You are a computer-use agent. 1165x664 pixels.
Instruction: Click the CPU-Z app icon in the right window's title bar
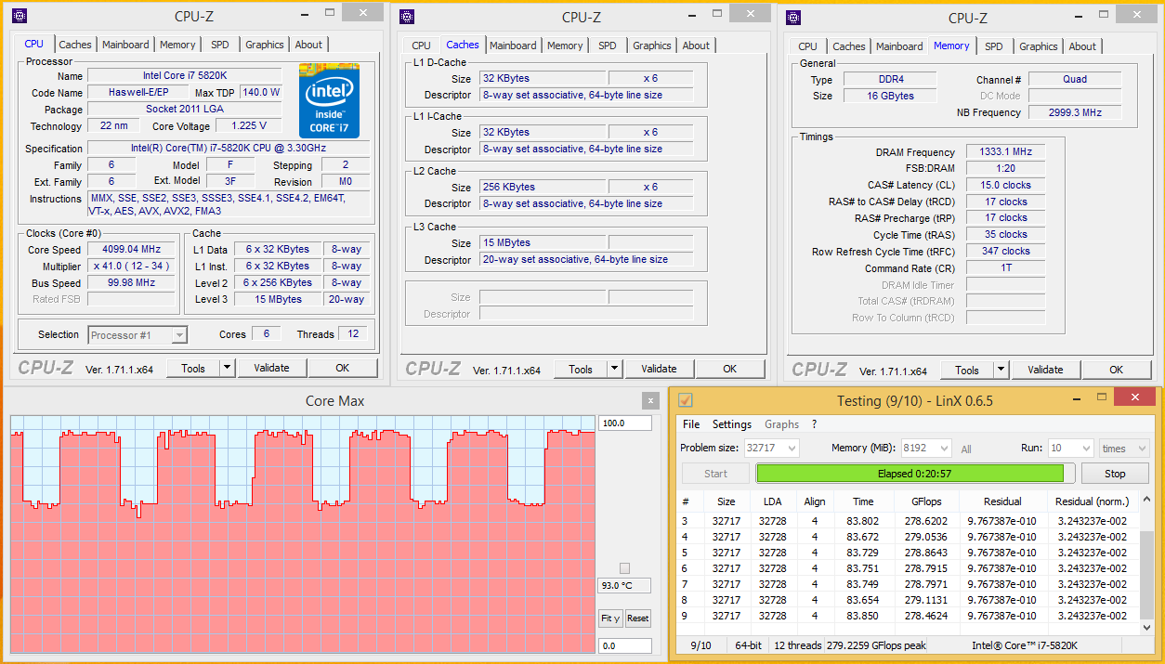[792, 16]
